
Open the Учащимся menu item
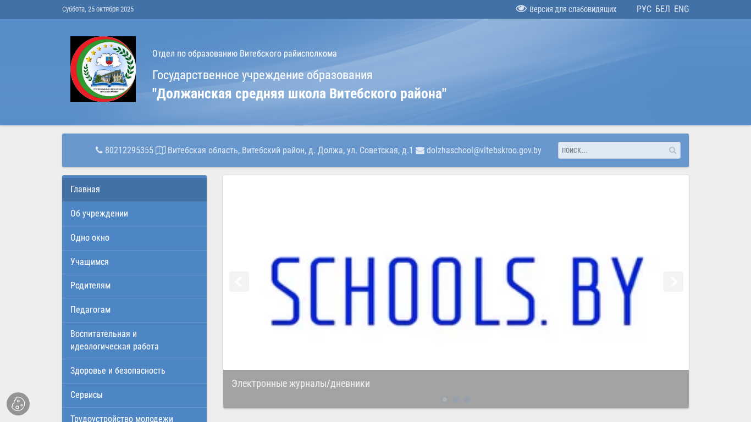click(x=134, y=262)
